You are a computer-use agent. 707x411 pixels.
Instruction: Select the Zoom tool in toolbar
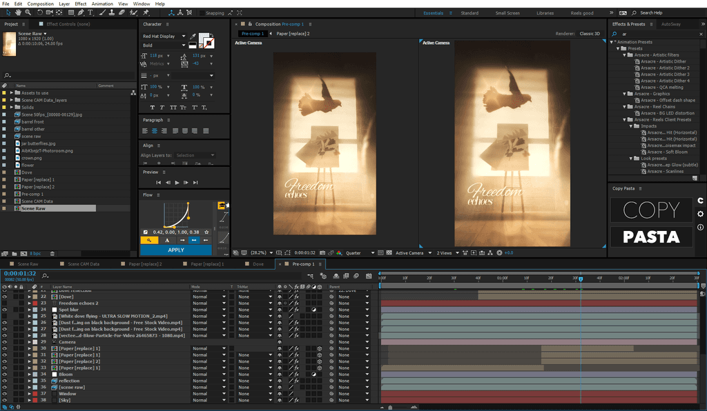pyautogui.click(x=28, y=12)
